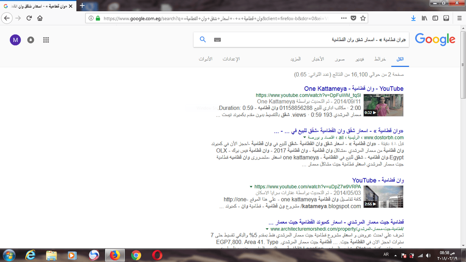This screenshot has height=262, width=466.
Task: Open the red-blue swirl app in taskbar
Action: point(94,255)
